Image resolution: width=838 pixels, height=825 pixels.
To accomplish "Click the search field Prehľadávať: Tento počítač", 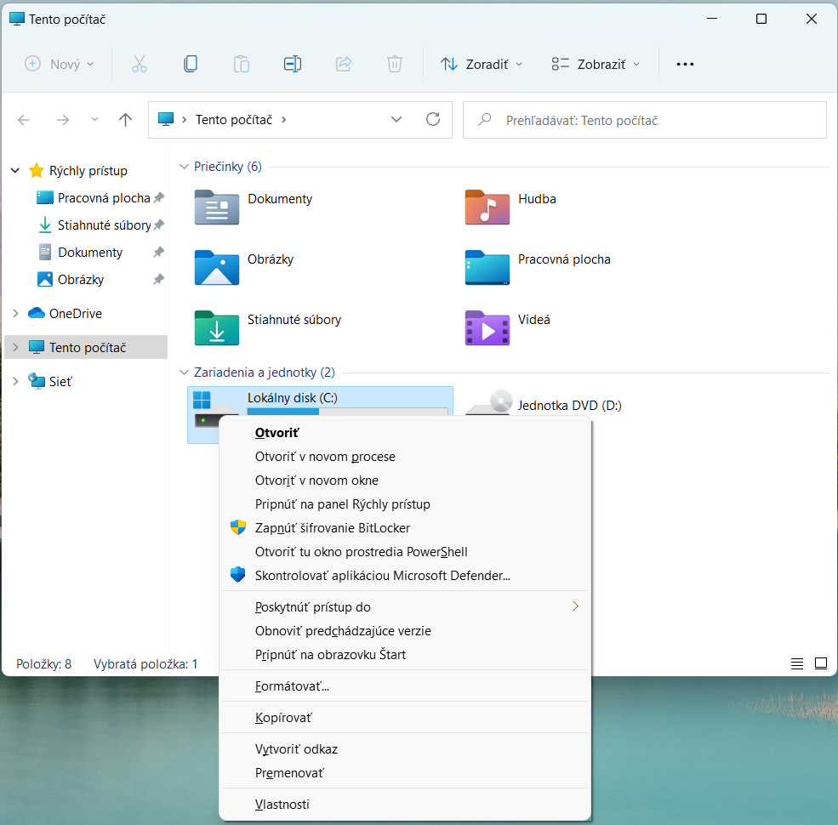I will point(644,121).
